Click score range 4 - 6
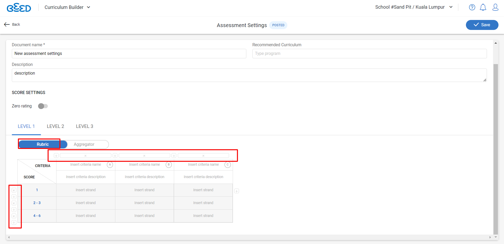 point(37,216)
